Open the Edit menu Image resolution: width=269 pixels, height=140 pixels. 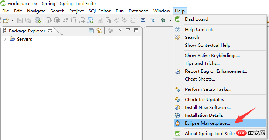click(18, 11)
